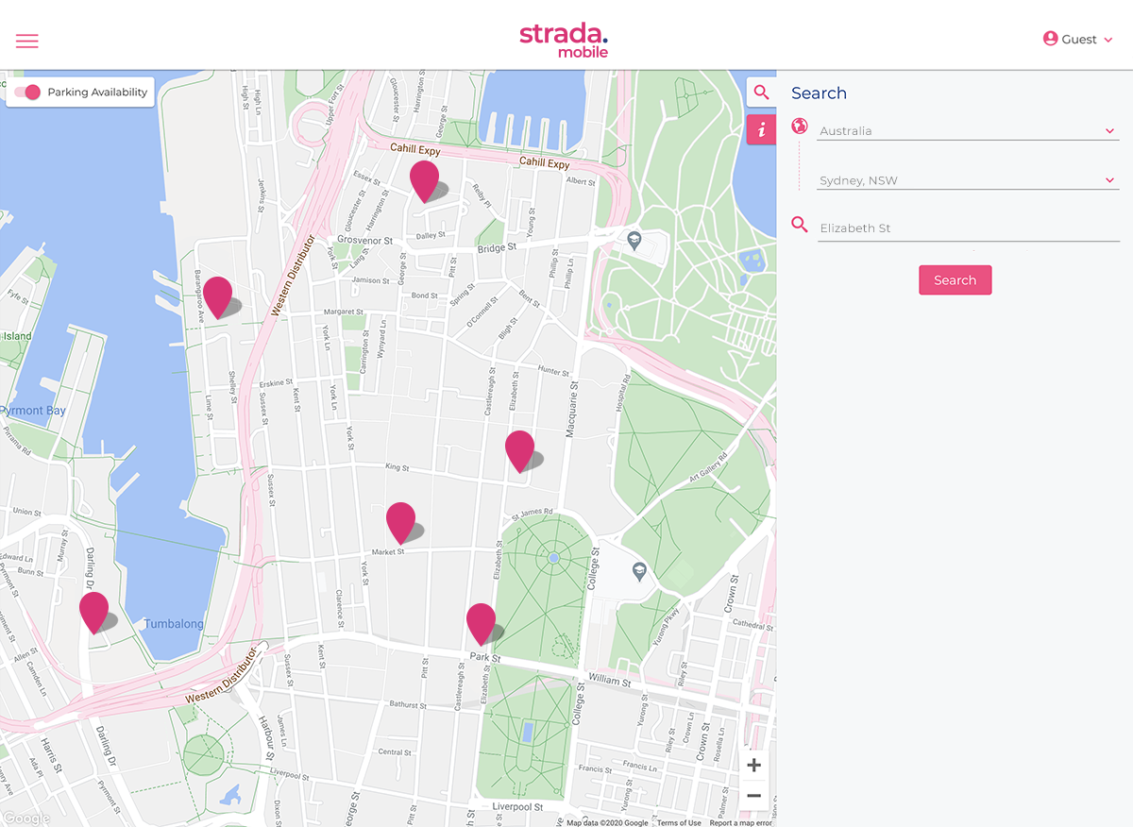The image size is (1133, 827).
Task: Open the Terms of Use link
Action: pyautogui.click(x=679, y=822)
